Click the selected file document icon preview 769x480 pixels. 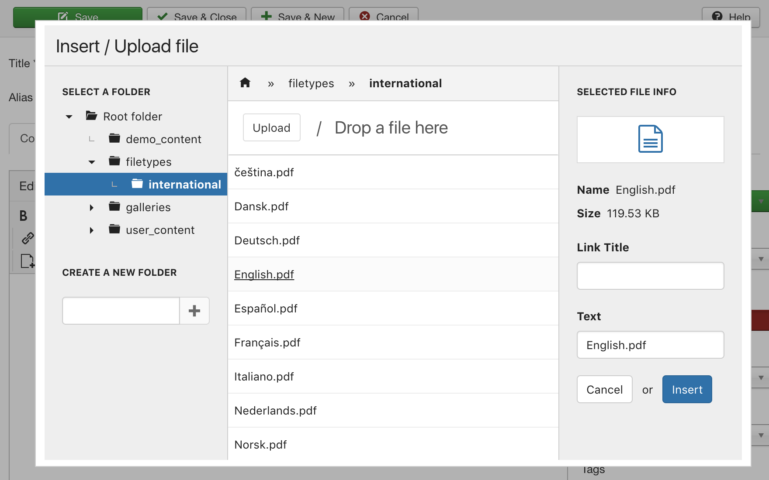click(650, 139)
